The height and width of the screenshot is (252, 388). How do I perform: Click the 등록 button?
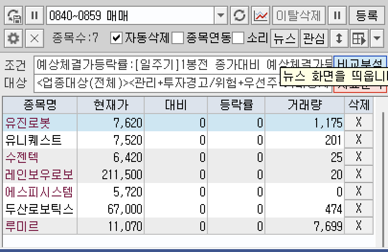point(367,16)
